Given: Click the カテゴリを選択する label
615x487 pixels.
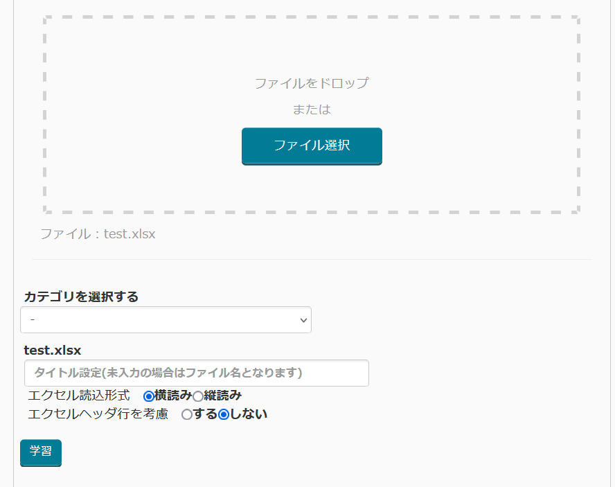Looking at the screenshot, I should pos(81,296).
